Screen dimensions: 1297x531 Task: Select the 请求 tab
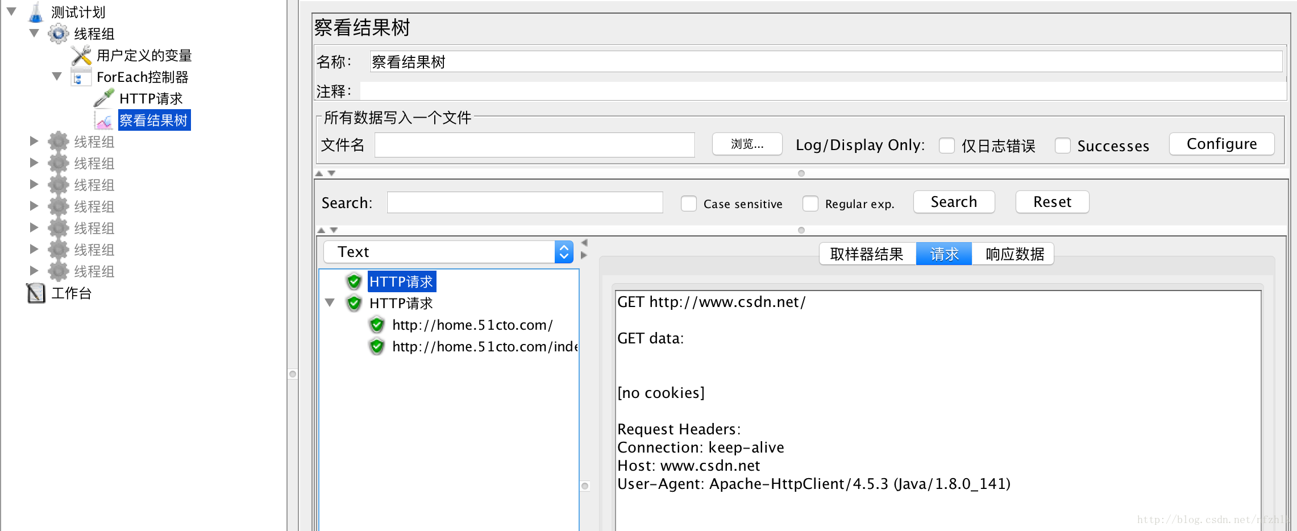(x=944, y=254)
